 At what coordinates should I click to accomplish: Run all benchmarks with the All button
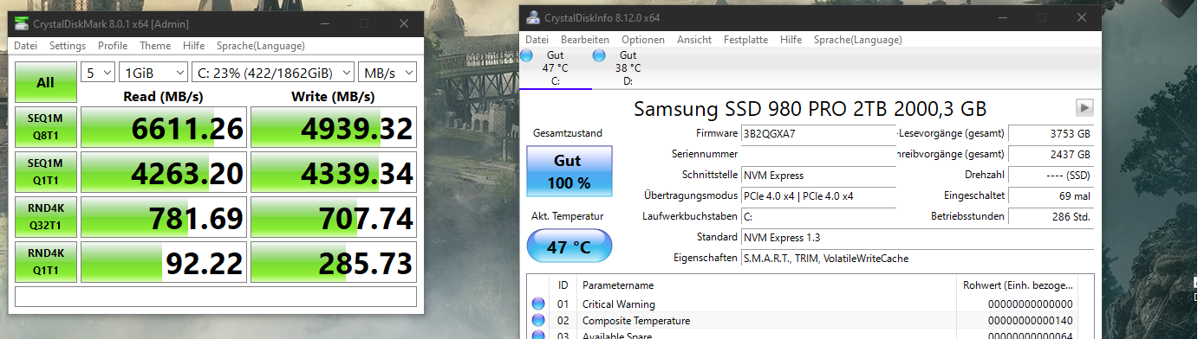(x=45, y=82)
